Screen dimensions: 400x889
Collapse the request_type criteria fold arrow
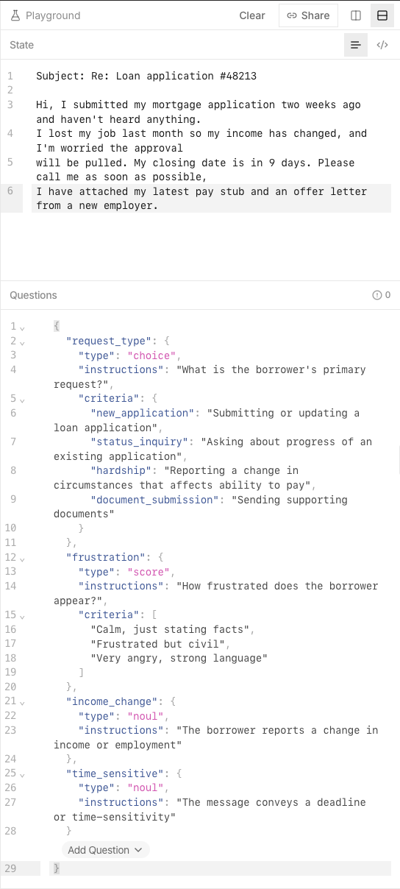[22, 399]
